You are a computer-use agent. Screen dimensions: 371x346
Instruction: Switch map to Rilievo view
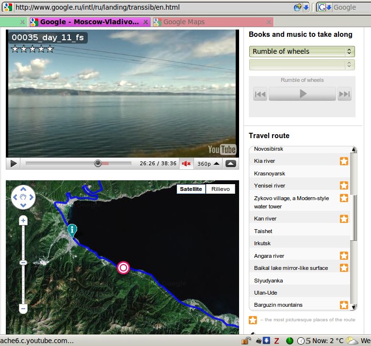(x=221, y=189)
